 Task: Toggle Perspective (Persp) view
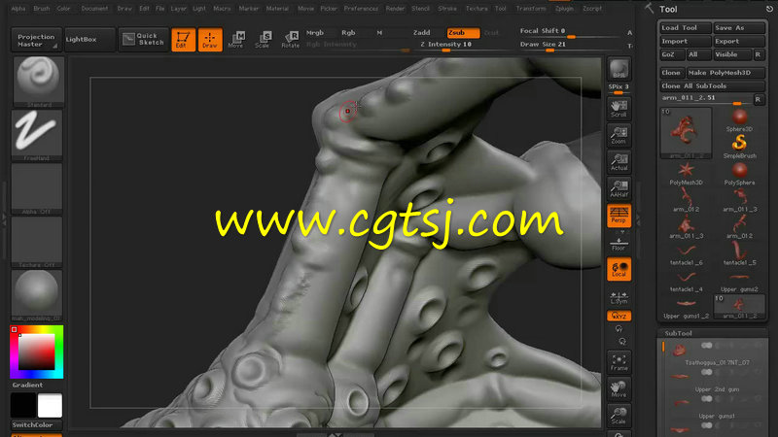[x=619, y=216]
